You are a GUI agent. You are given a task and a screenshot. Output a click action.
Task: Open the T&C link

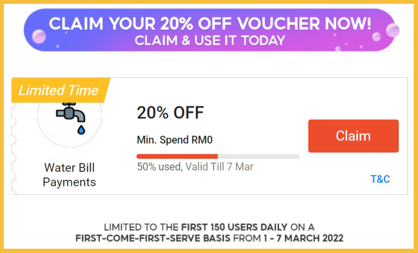coord(380,179)
